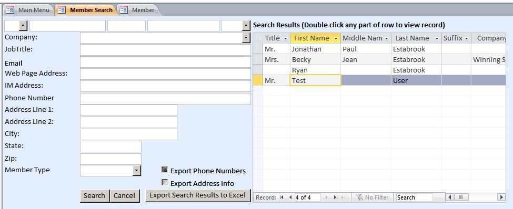Image resolution: width=513 pixels, height=209 pixels.
Task: Open the Title column filter arrow
Action: [x=285, y=38]
